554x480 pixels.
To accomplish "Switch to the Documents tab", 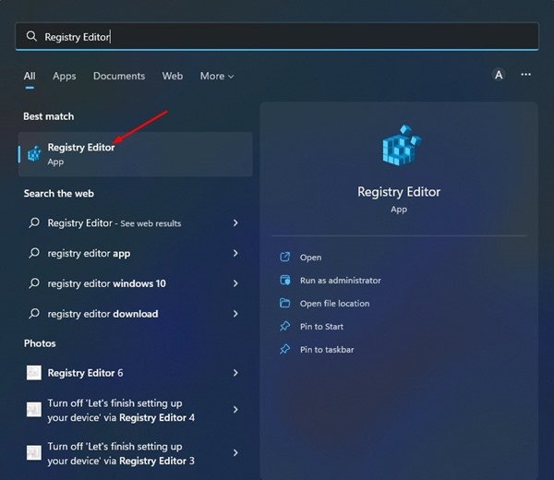I will coord(119,76).
